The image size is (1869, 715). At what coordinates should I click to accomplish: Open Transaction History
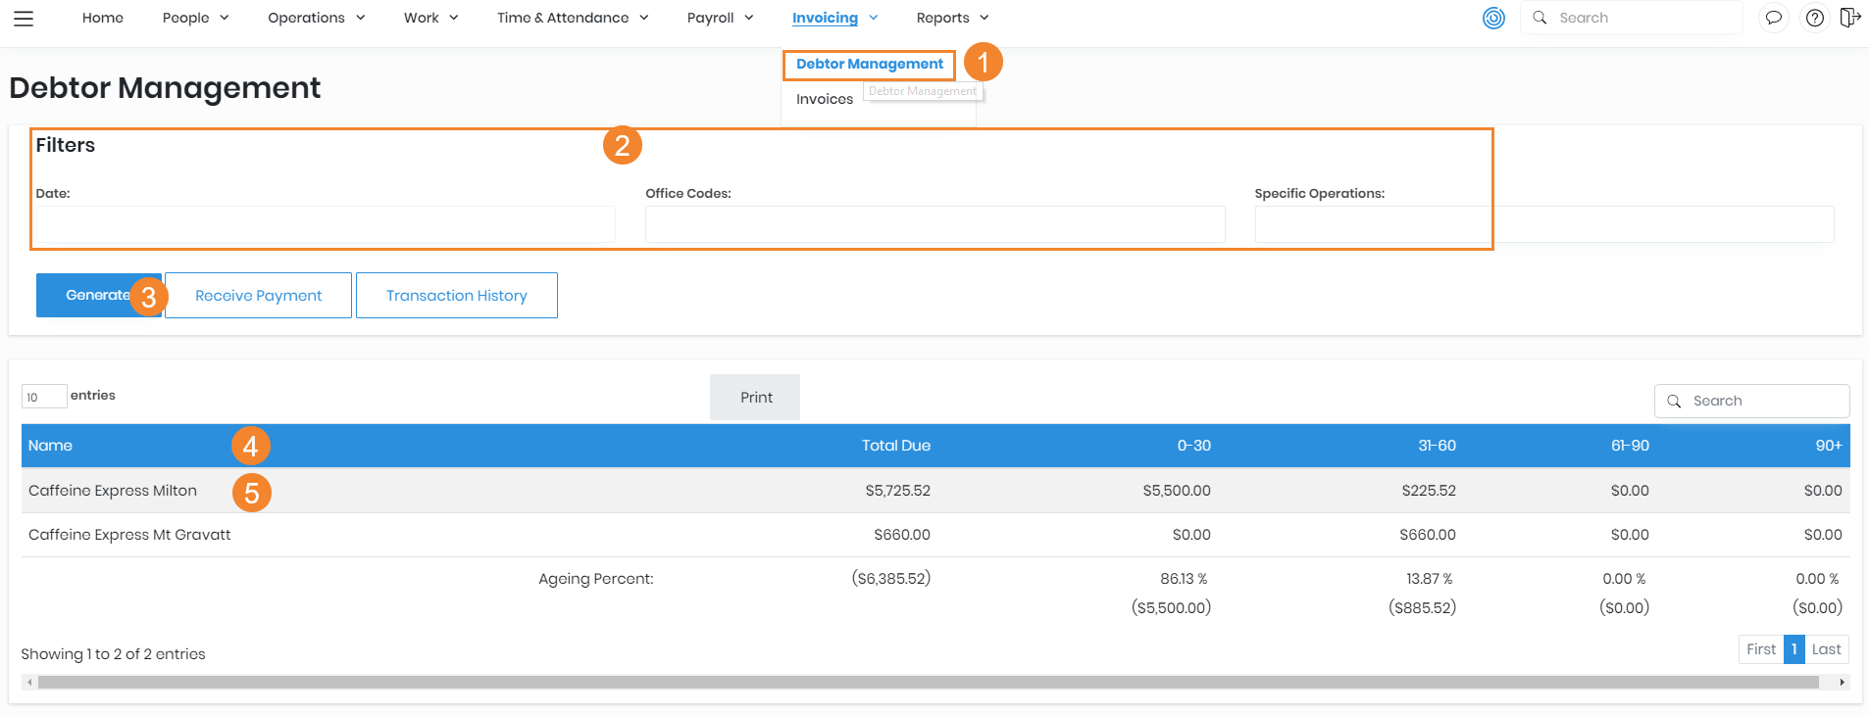click(456, 295)
